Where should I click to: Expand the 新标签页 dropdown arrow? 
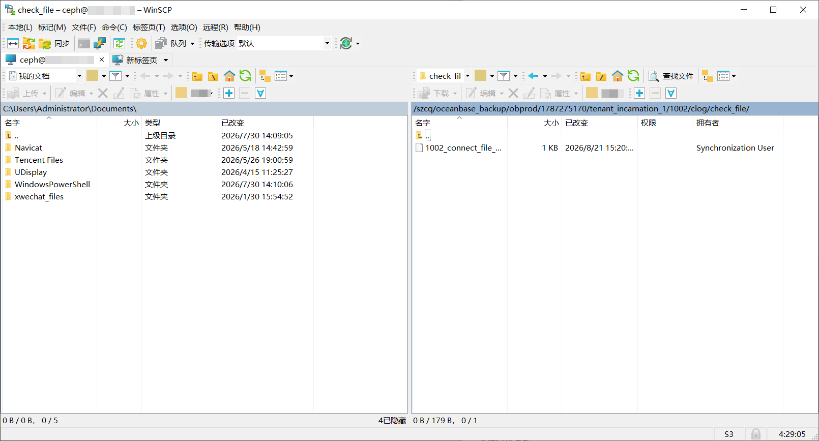(166, 61)
